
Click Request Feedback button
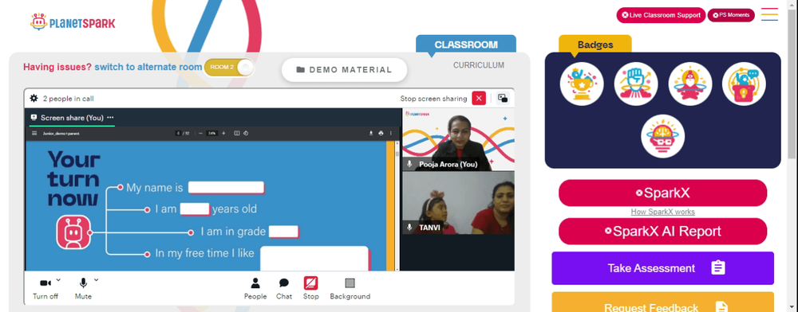point(662,302)
